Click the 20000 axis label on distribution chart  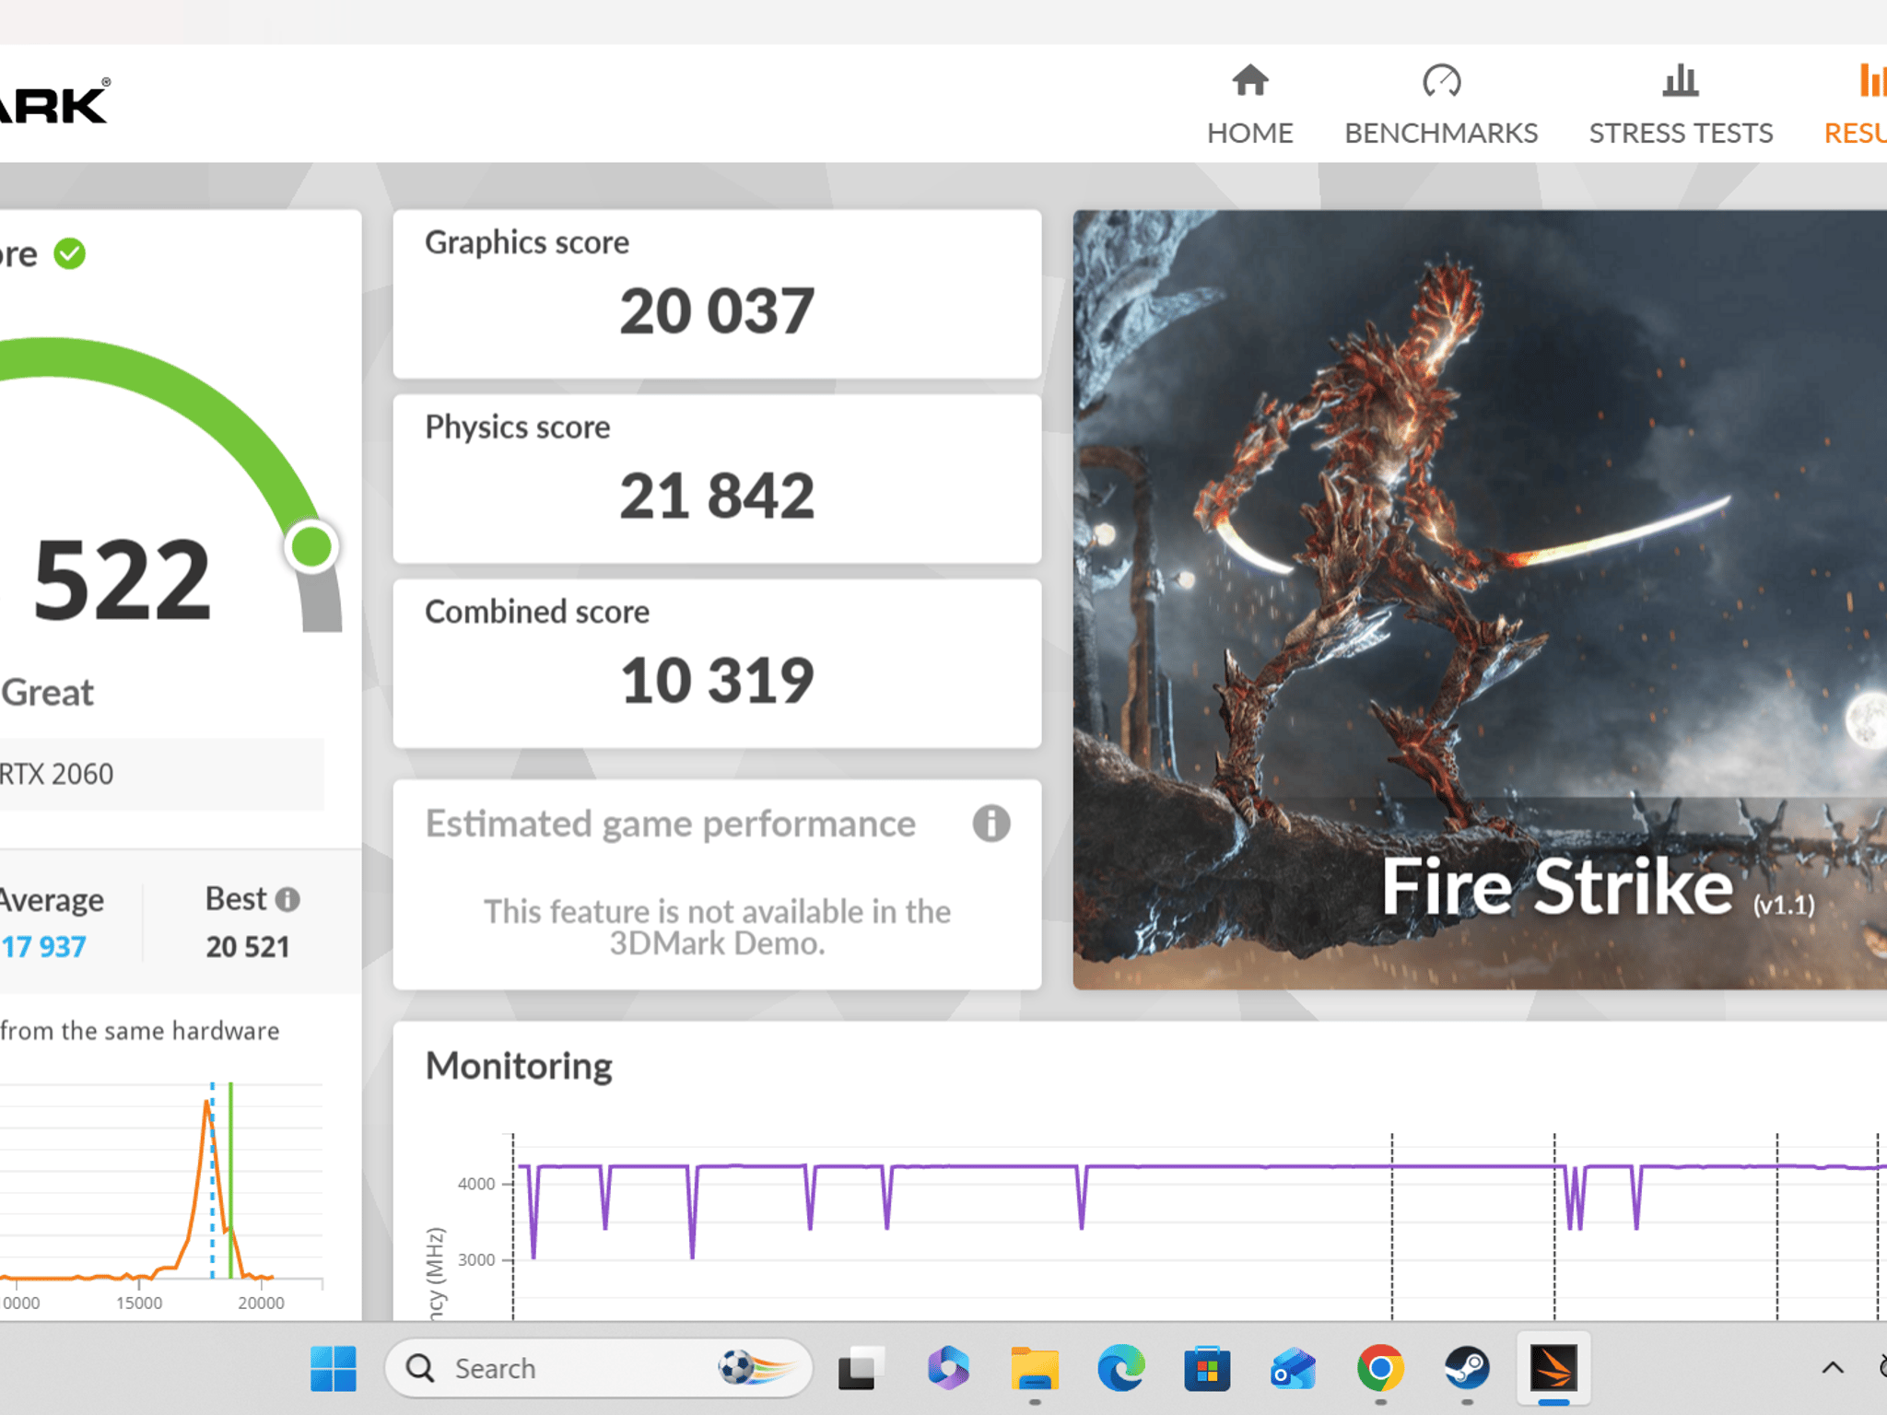click(x=261, y=1303)
